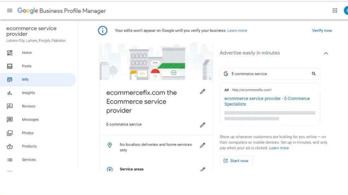The width and height of the screenshot is (348, 195).
Task: Edit the E-commerce service category pencil
Action: 203,125
